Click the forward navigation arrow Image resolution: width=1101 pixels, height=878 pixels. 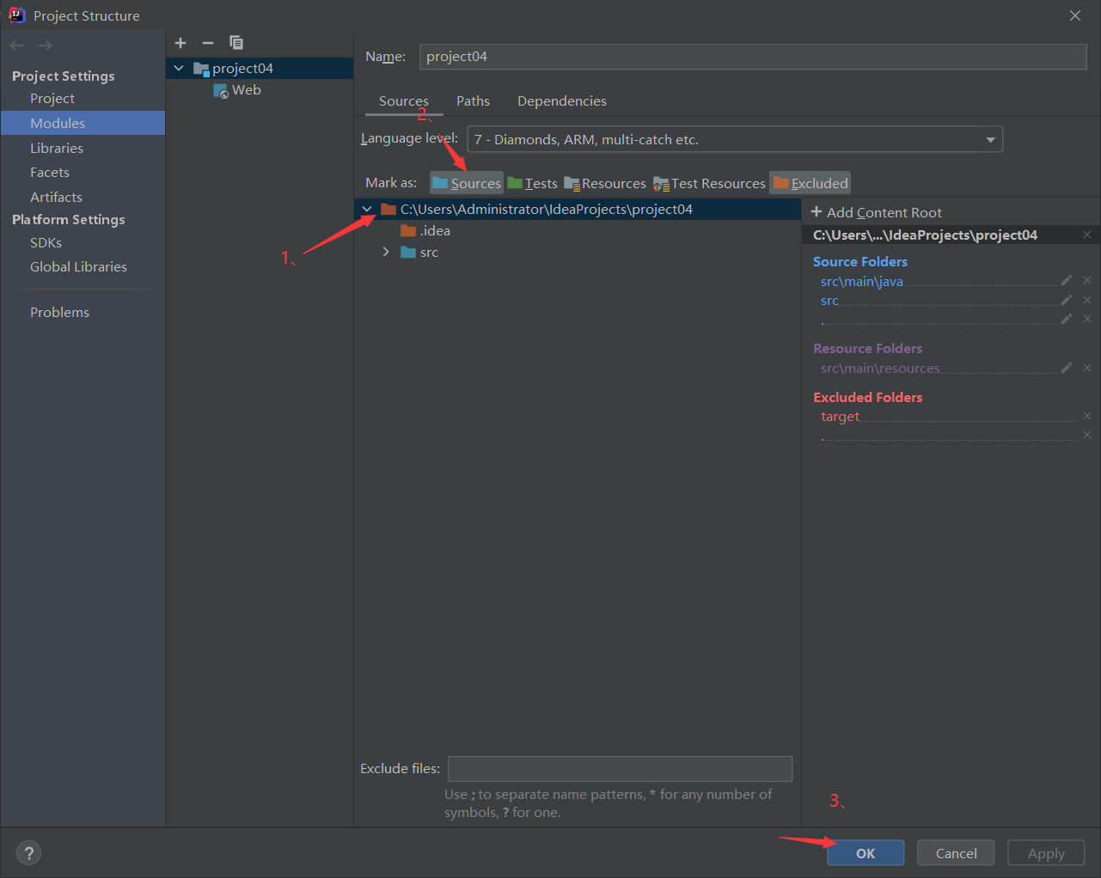coord(45,46)
